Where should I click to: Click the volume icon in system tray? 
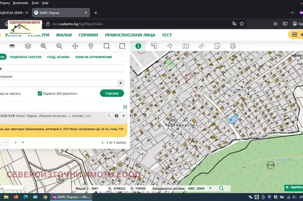point(294,197)
